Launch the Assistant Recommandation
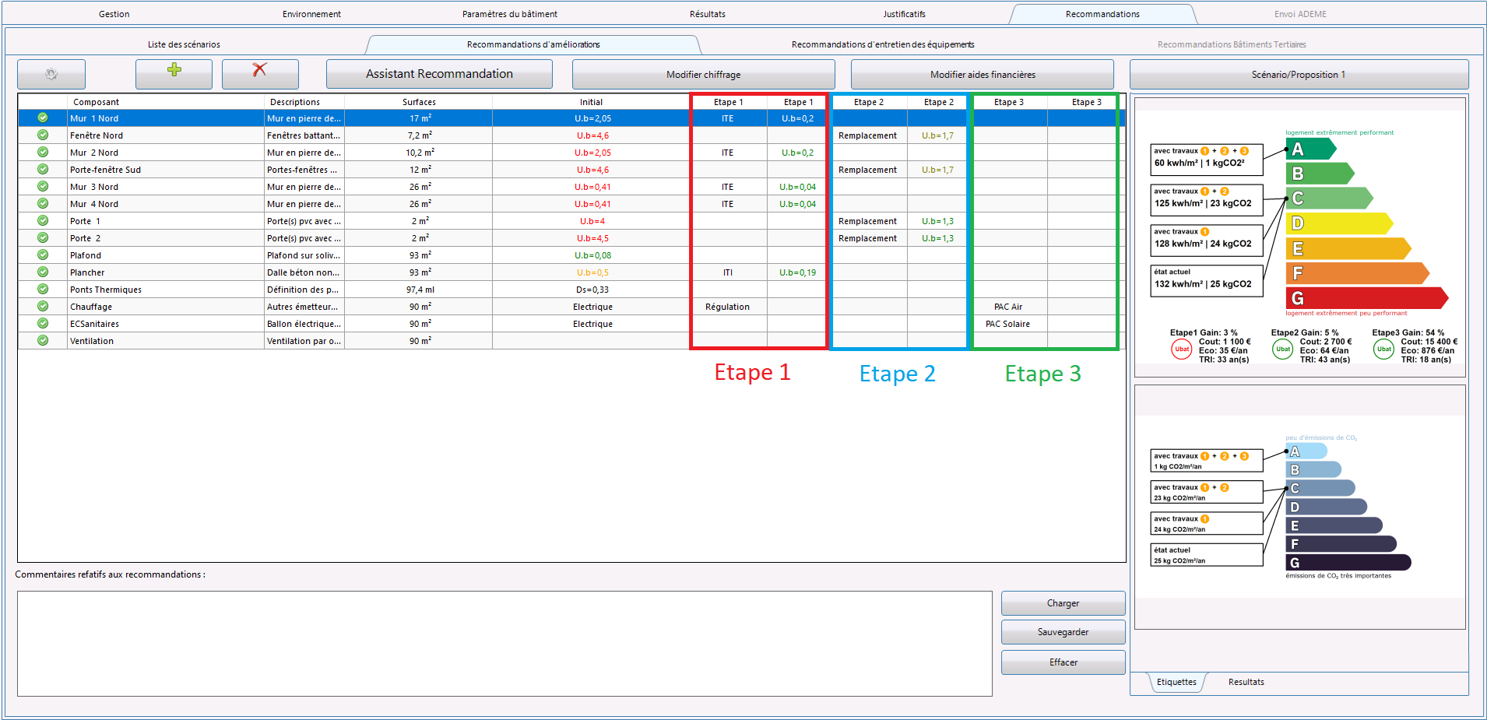 click(x=439, y=74)
